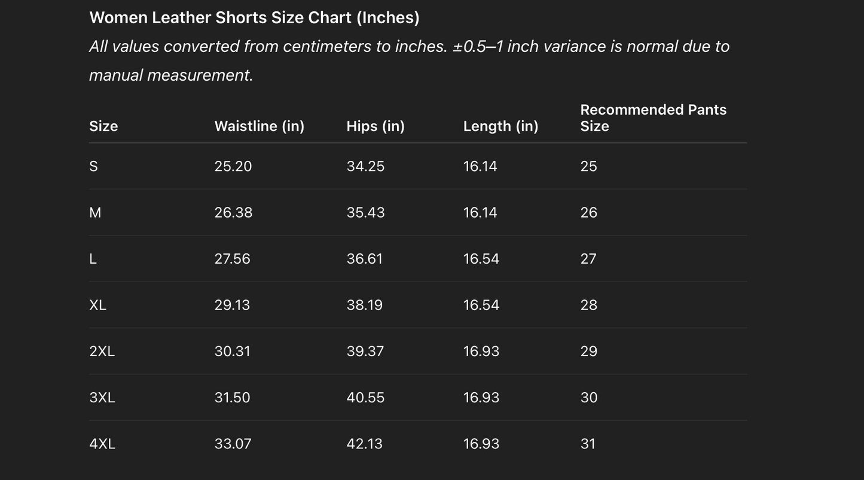
Task: Select recommended pants size 30
Action: click(x=589, y=398)
